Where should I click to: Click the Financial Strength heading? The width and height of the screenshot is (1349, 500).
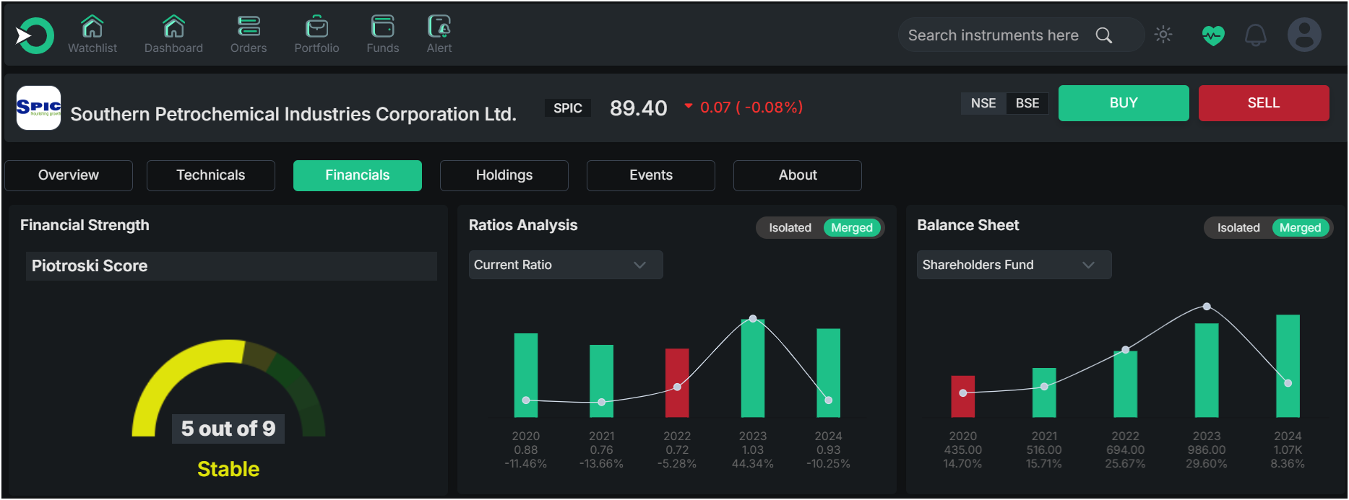tap(85, 225)
